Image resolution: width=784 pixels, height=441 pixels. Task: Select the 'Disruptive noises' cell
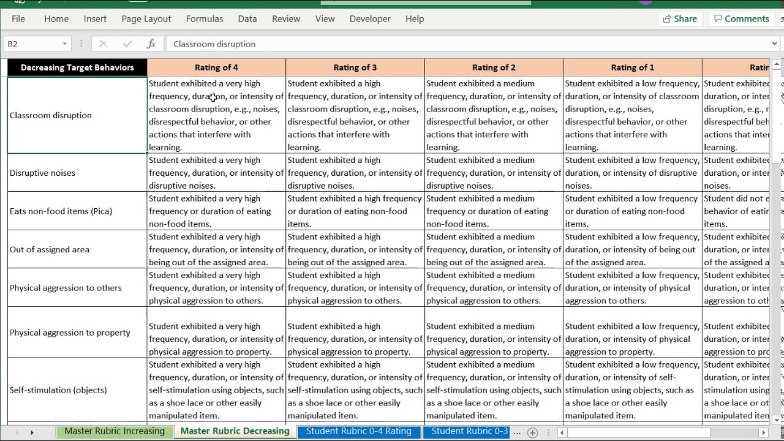77,173
